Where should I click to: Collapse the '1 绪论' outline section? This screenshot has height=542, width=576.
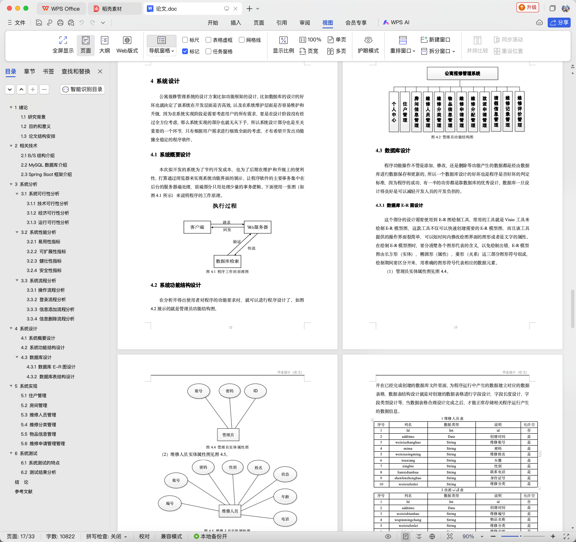11,107
